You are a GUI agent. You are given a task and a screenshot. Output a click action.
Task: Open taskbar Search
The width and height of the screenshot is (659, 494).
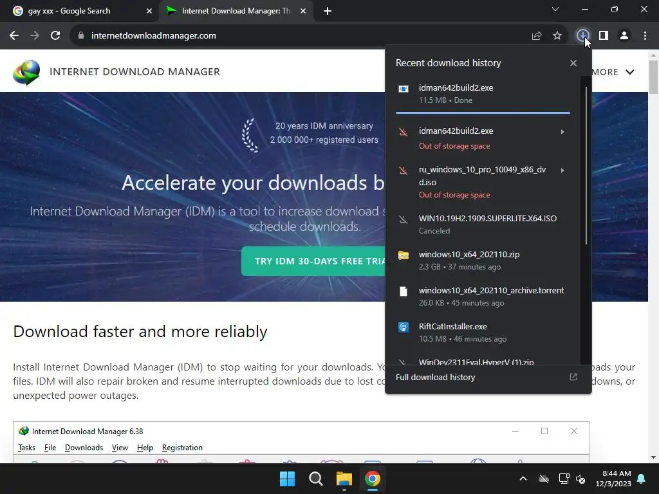pyautogui.click(x=315, y=479)
